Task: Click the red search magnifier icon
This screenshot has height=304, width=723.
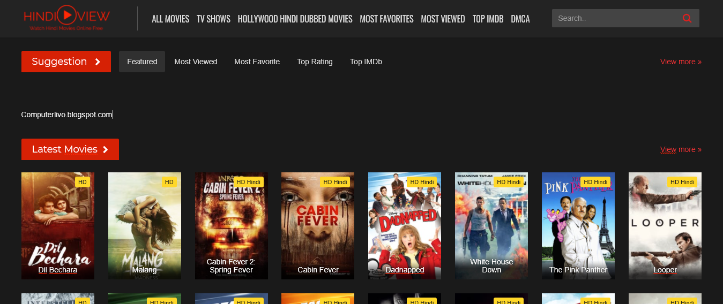Action: 687,18
